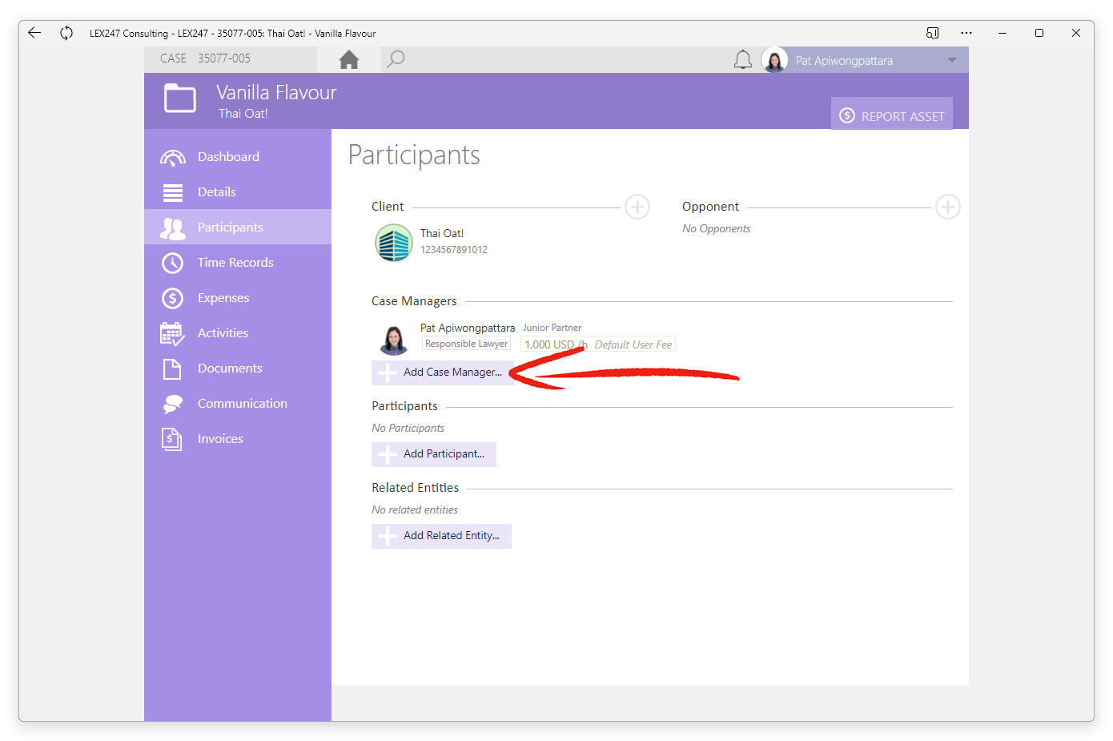Click the Junior Partner label
This screenshot has width=1113, height=741.
(552, 328)
